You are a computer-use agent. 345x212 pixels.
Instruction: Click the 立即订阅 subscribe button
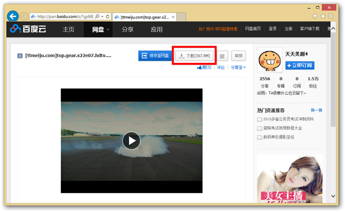(300, 65)
